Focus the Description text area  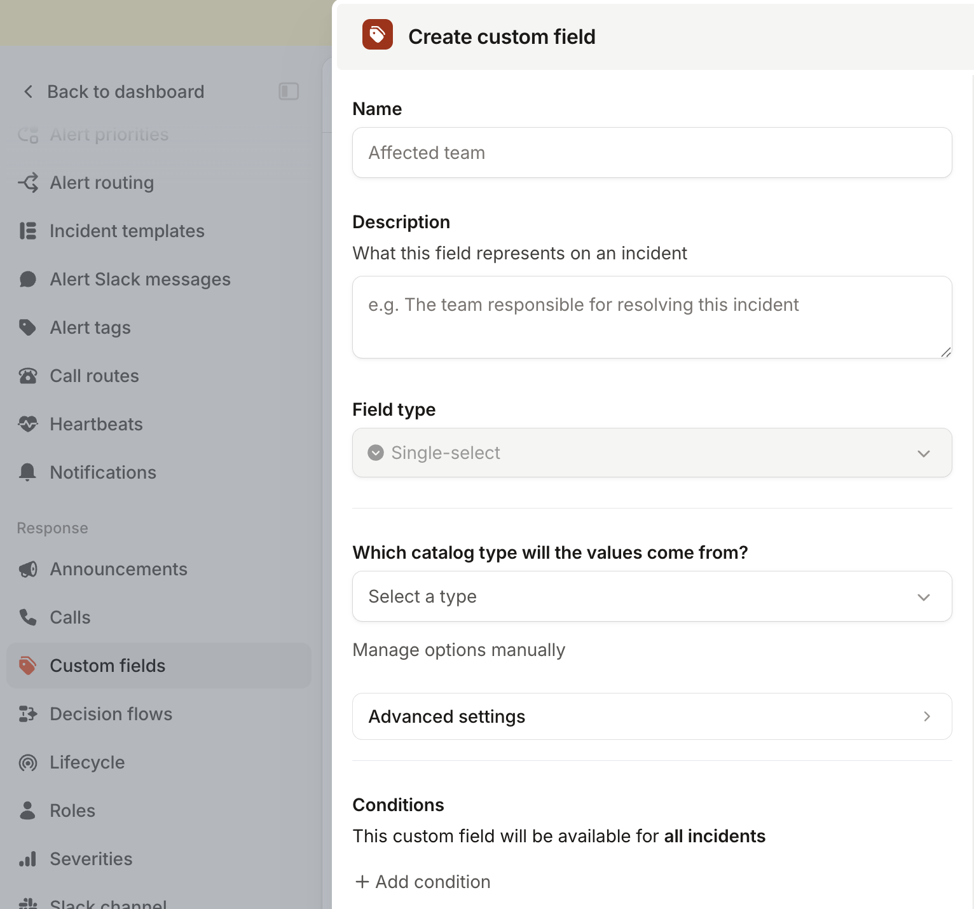[652, 317]
